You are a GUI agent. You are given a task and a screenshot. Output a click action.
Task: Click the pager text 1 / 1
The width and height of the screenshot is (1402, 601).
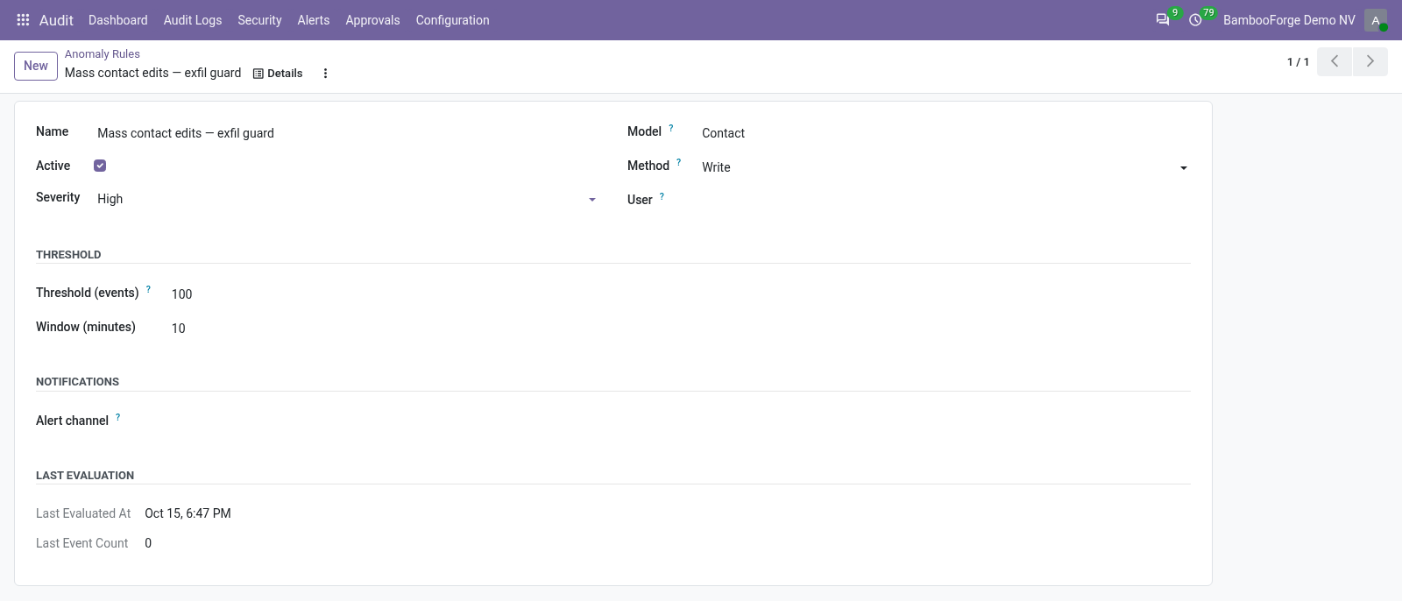point(1298,62)
